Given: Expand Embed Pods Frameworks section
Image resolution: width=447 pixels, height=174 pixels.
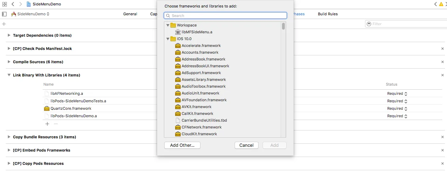Looking at the screenshot, I should tap(9, 150).
